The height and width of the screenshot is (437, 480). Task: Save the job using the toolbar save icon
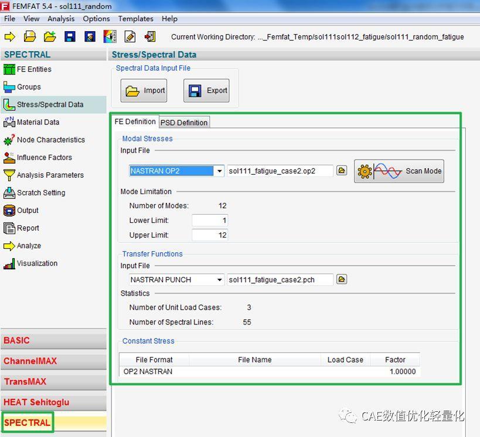pos(69,36)
